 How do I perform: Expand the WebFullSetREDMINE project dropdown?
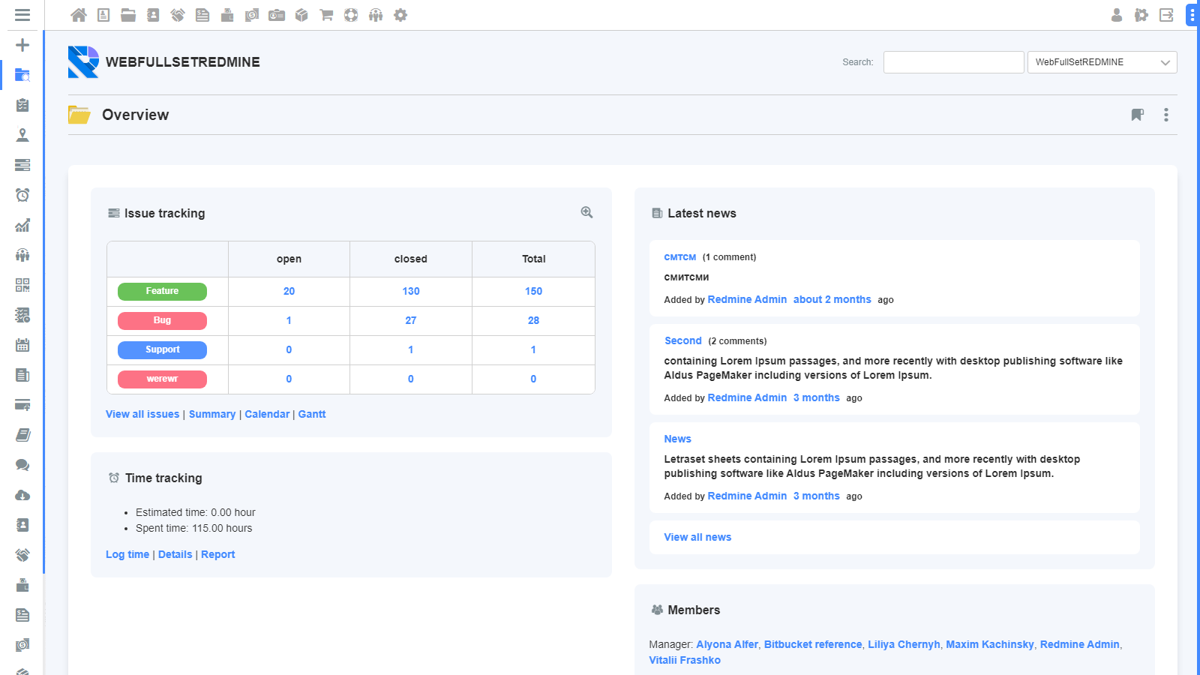tap(1102, 62)
